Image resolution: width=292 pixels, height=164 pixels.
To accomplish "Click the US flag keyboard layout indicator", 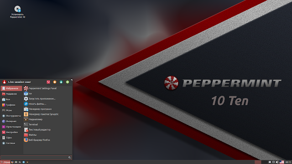I will (x=282, y=162).
